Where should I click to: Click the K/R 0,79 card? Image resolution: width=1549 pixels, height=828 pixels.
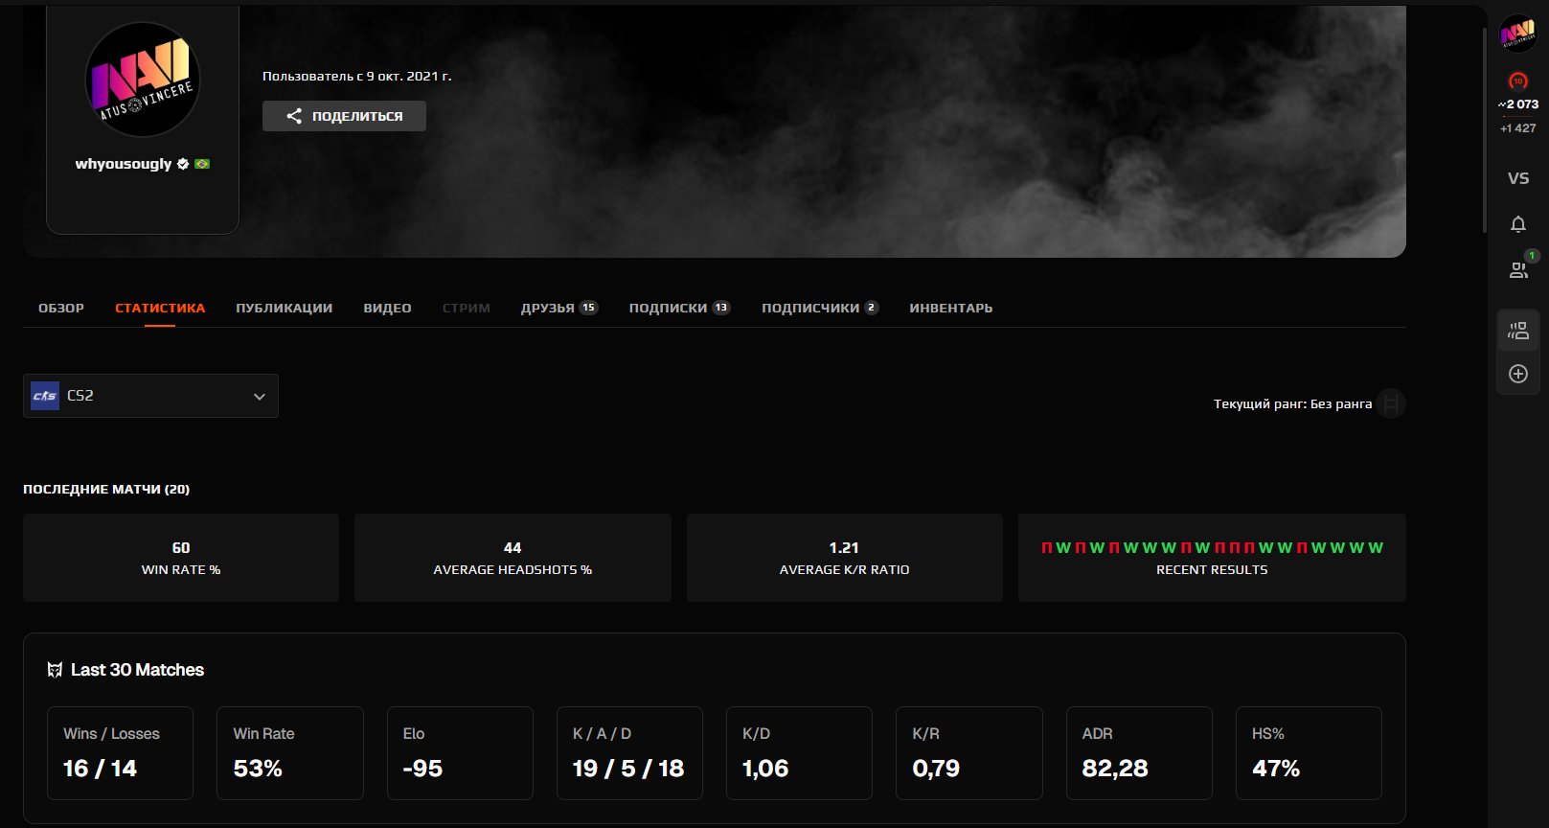968,753
